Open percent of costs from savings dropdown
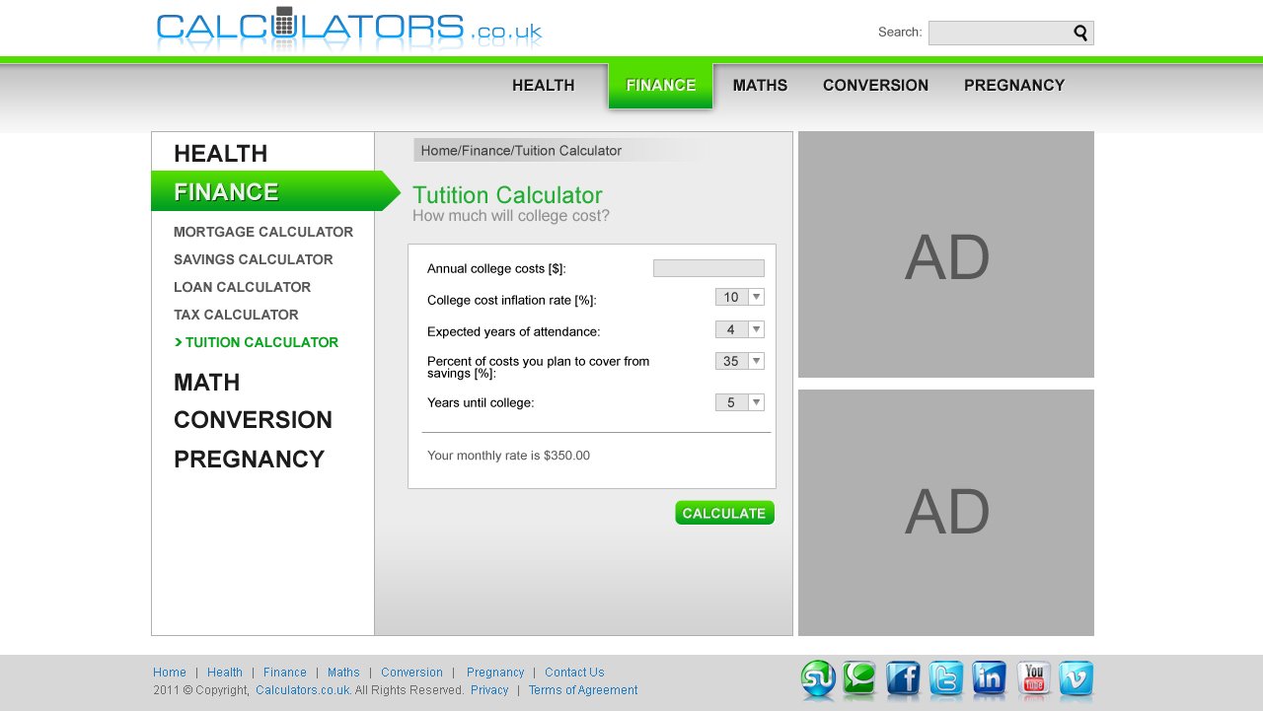The height and width of the screenshot is (711, 1263). tap(756, 361)
